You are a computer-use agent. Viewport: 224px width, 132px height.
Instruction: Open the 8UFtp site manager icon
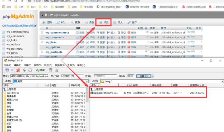click(x=7, y=70)
